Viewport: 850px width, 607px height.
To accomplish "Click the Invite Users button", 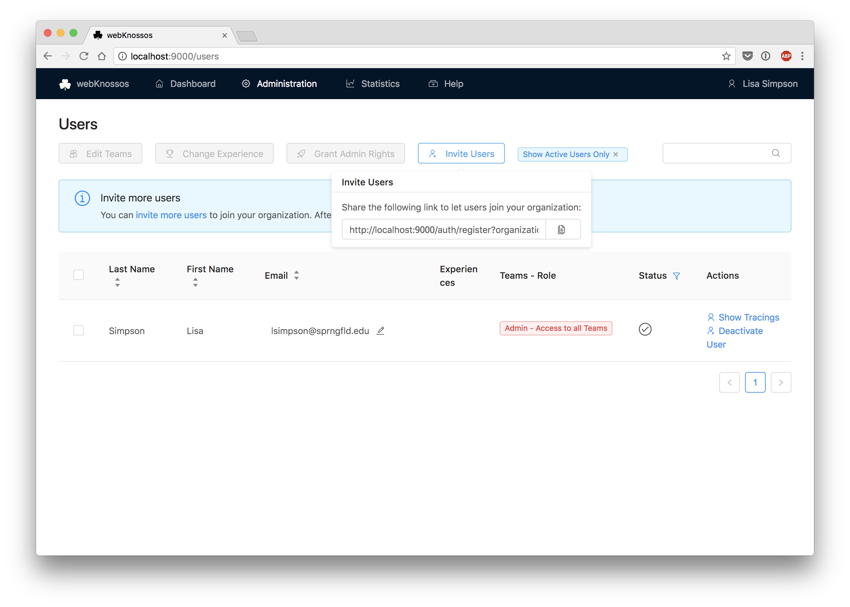I will click(x=461, y=154).
